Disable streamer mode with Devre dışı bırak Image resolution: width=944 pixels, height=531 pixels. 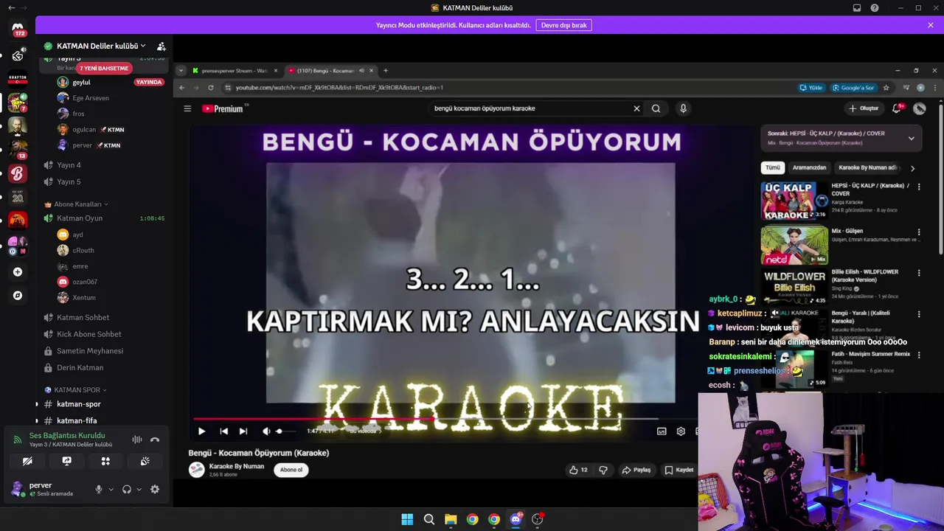[563, 25]
